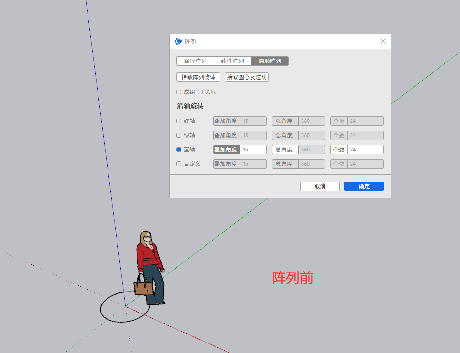
Task: Tick the 关联 checkbox
Action: pyautogui.click(x=200, y=92)
